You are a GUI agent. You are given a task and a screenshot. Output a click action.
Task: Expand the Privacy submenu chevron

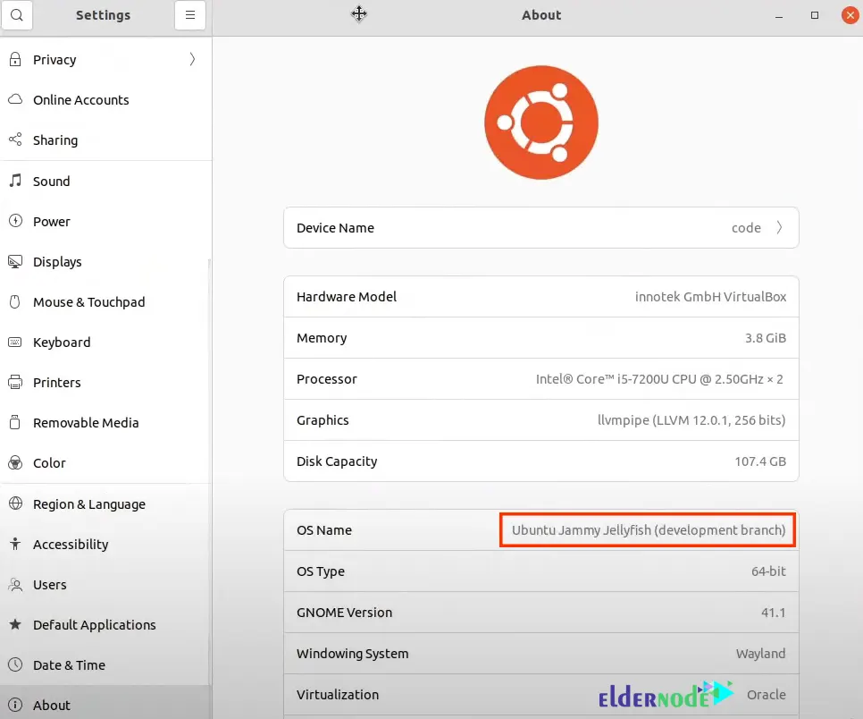192,60
